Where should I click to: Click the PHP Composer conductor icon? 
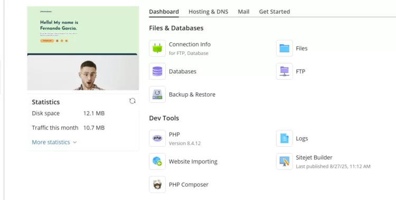pos(157,184)
